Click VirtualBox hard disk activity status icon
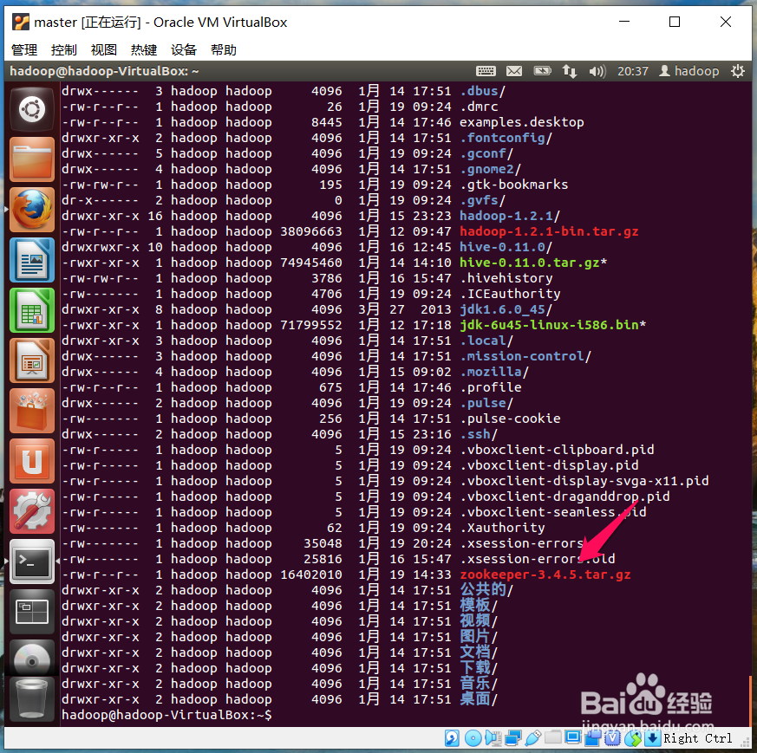The image size is (757, 753). pos(452,738)
